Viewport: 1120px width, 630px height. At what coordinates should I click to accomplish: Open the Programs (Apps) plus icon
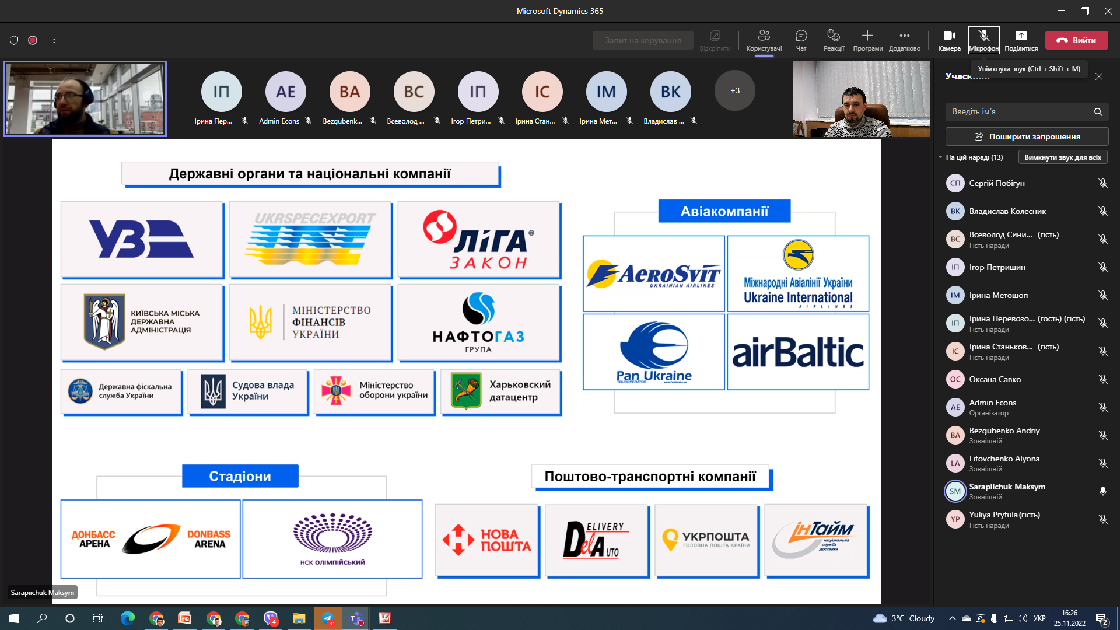(867, 36)
